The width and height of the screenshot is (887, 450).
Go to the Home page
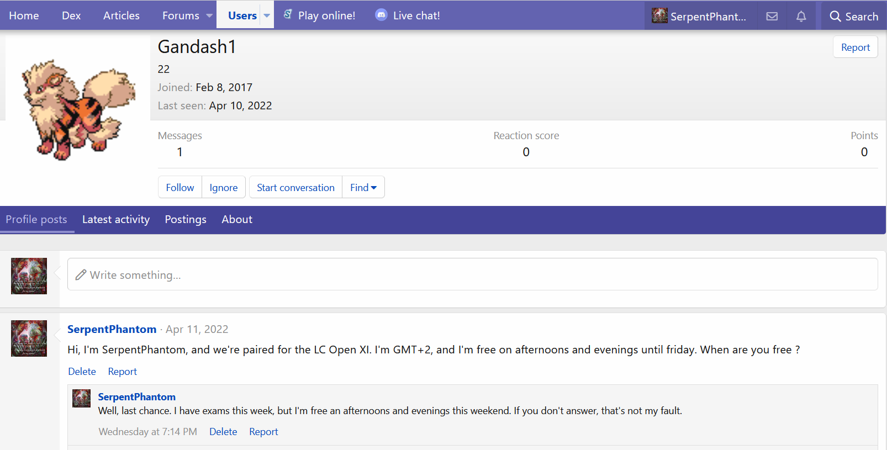tap(24, 15)
